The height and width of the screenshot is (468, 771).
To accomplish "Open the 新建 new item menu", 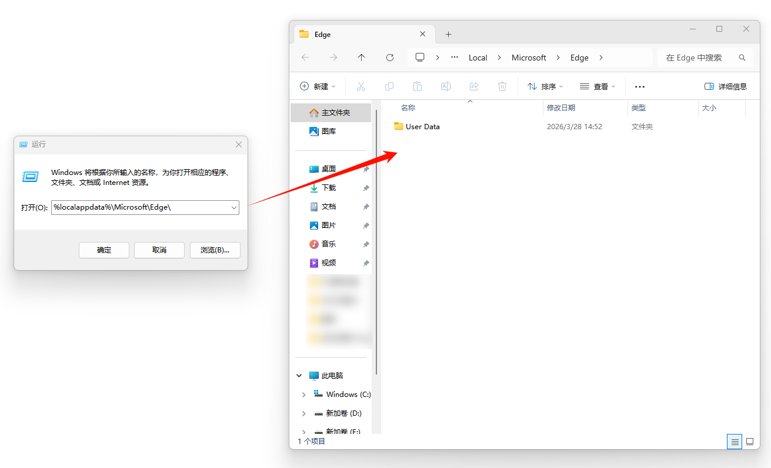I will [318, 86].
